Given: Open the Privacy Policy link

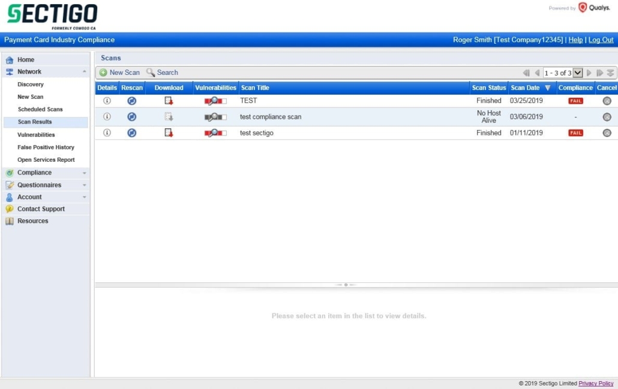Looking at the screenshot, I should 596,383.
